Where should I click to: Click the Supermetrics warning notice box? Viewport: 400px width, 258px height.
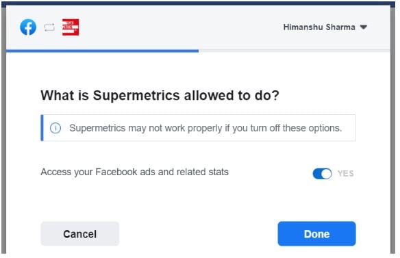(198, 128)
